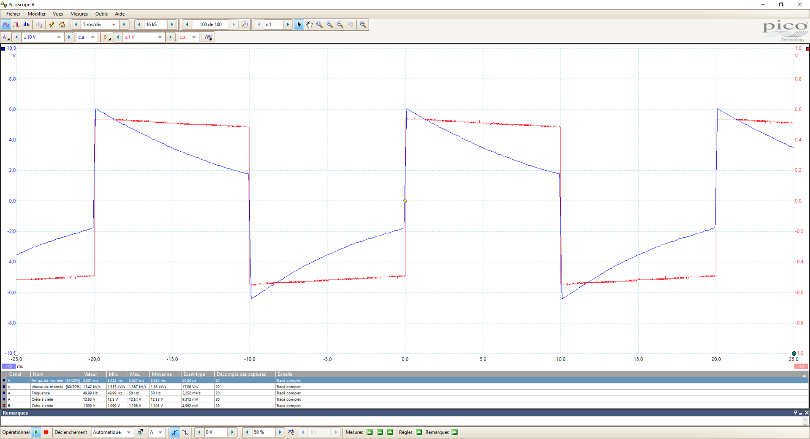This screenshot has height=439, width=810.
Task: Open the Outils menu
Action: click(x=101, y=14)
